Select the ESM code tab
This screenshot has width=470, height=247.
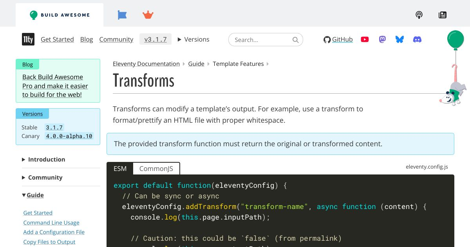120,169
